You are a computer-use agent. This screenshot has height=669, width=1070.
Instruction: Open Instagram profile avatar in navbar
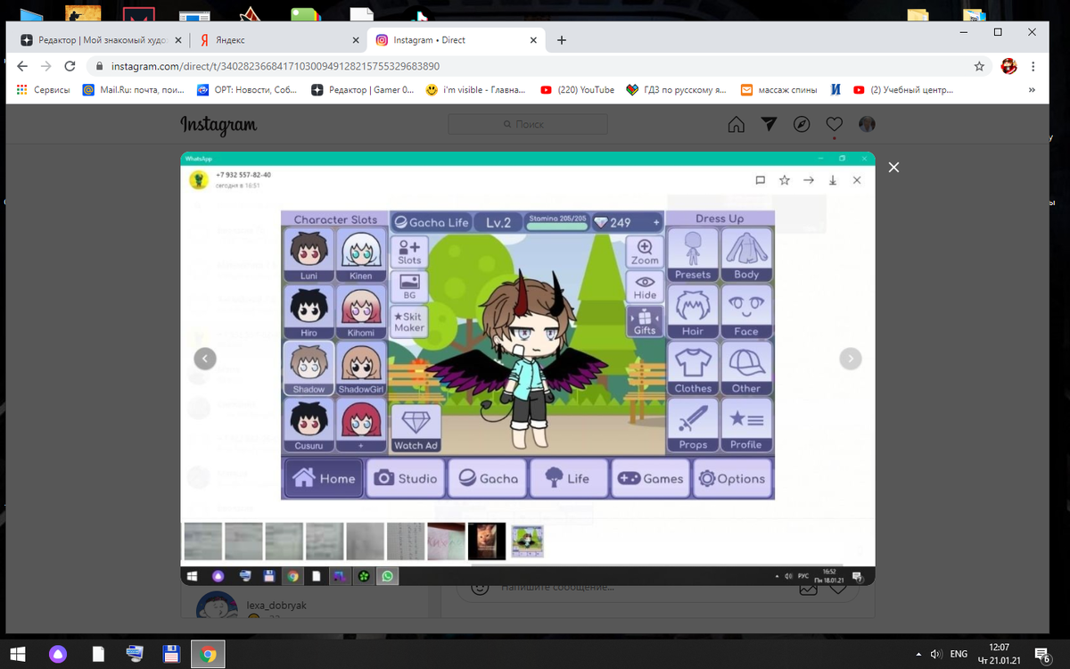pos(867,124)
